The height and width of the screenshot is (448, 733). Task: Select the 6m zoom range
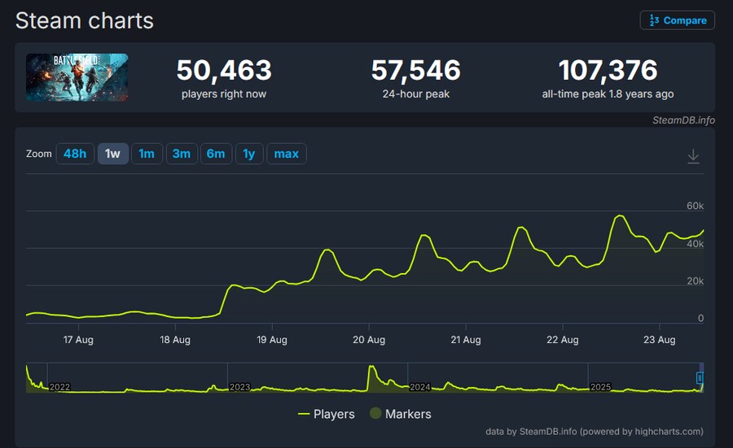coord(216,154)
